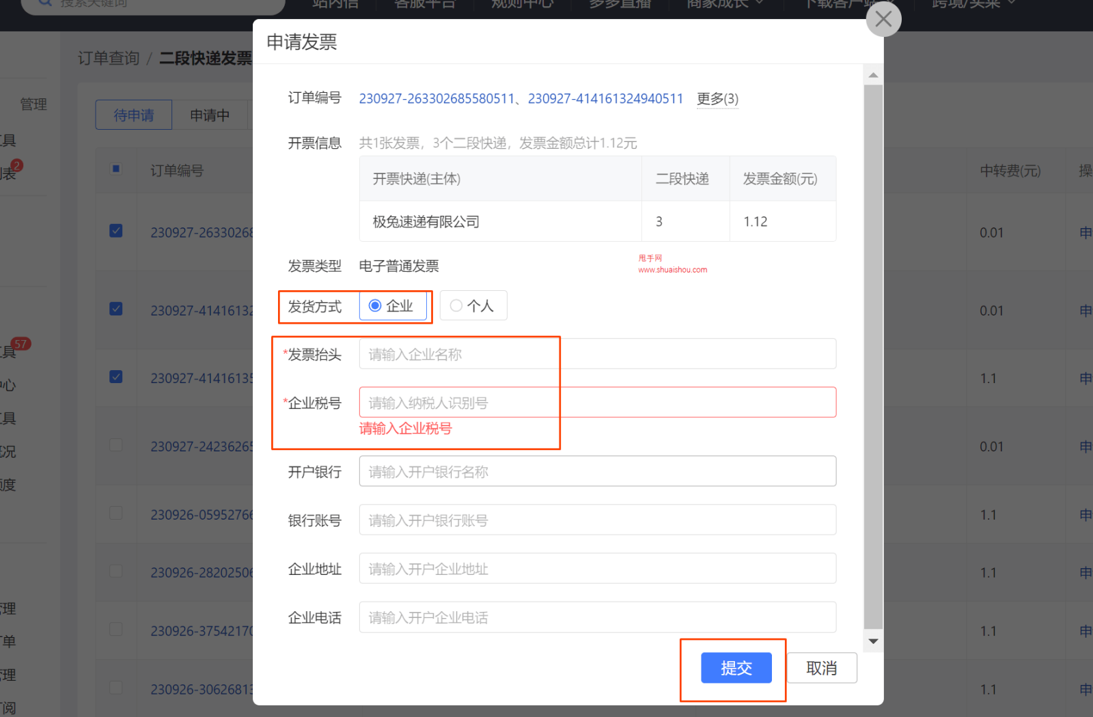This screenshot has height=717, width=1093.
Task: Submit the invoice with 提交 button
Action: point(736,668)
